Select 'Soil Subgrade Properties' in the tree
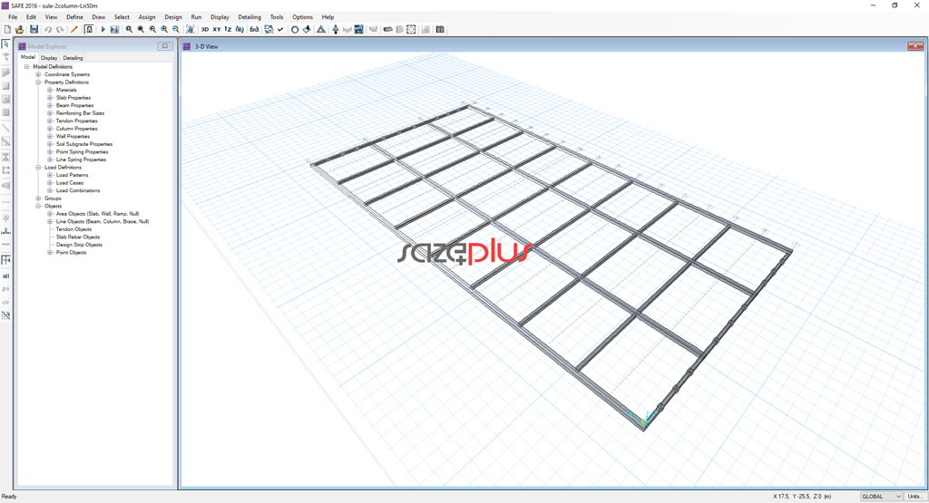The width and height of the screenshot is (929, 503). coord(84,144)
